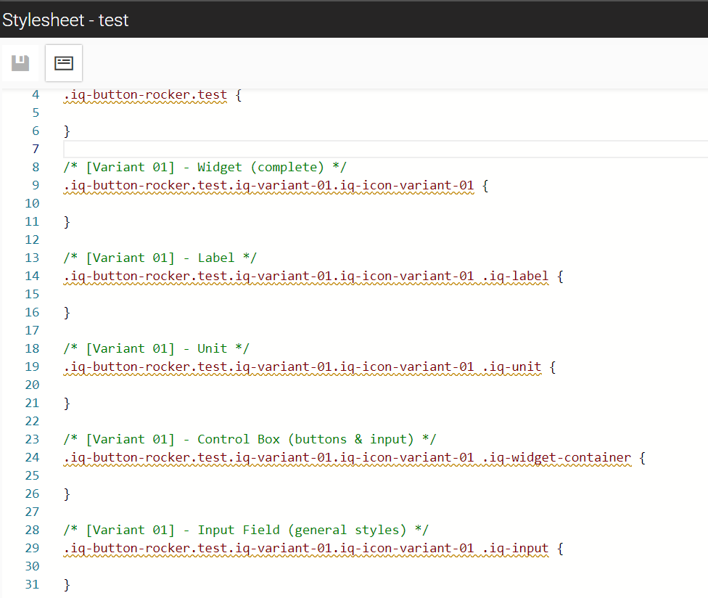
Task: Click the Unit comment on line 18
Action: click(156, 348)
